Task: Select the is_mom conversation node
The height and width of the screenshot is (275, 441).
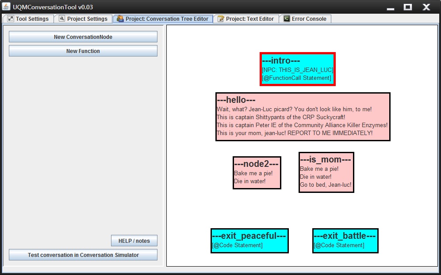Action: 326,172
